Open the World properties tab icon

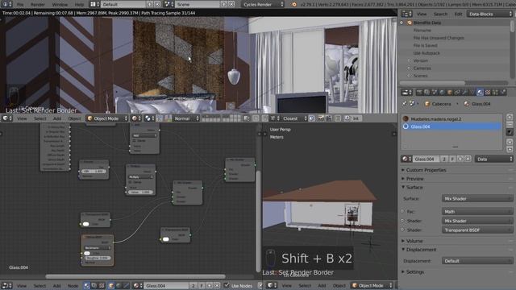[x=442, y=93]
